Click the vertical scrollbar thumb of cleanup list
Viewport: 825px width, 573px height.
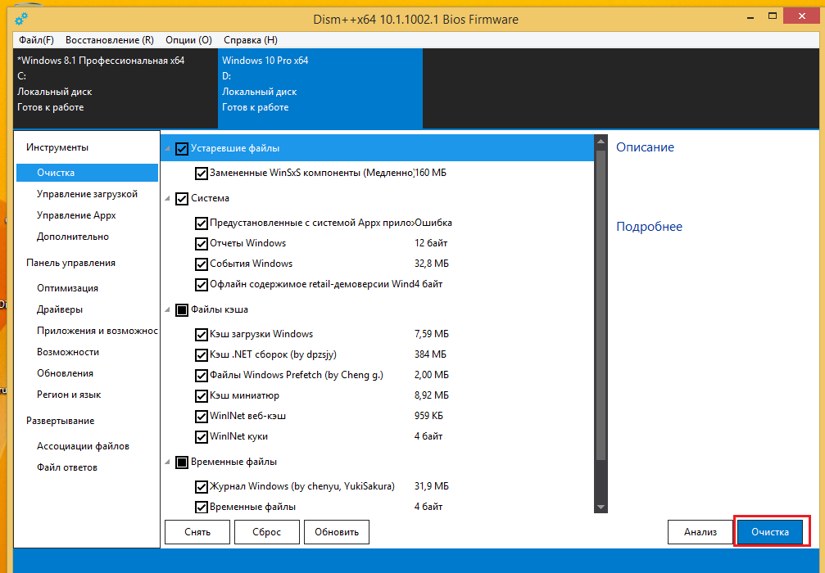point(601,305)
